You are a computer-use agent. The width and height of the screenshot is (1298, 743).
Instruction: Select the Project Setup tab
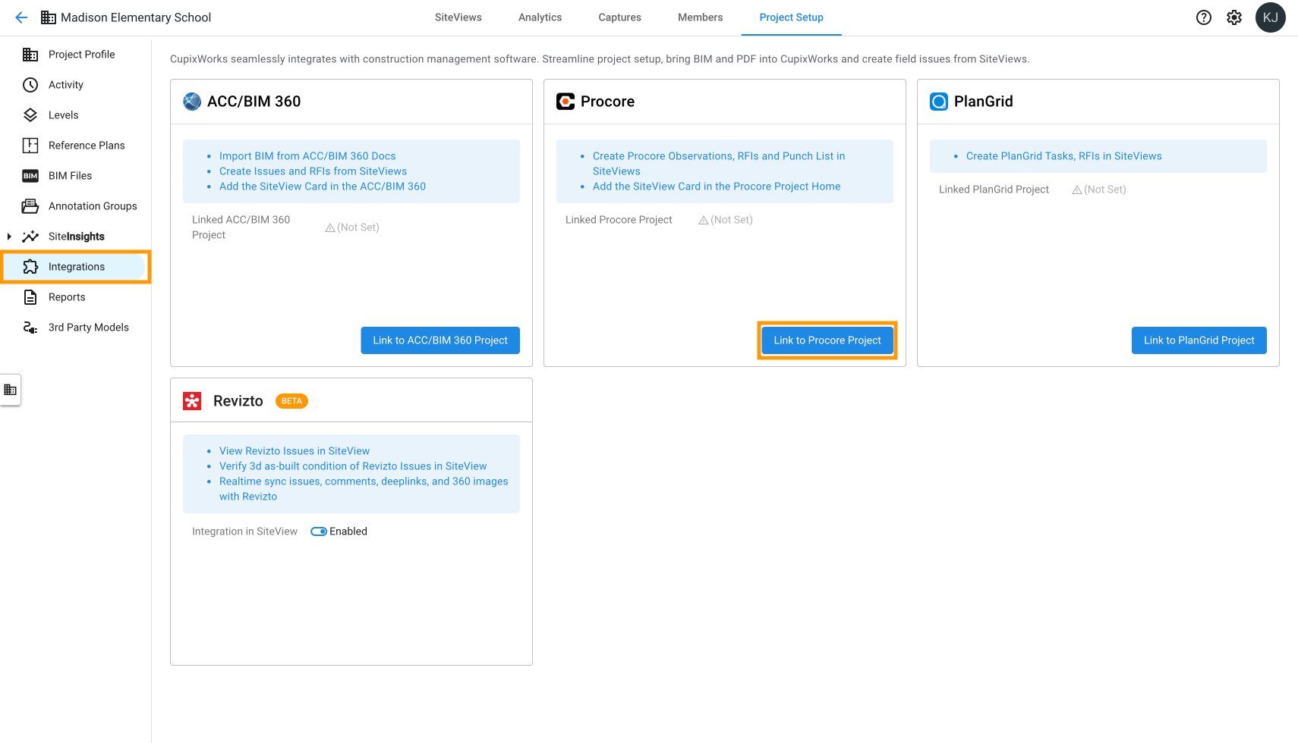pyautogui.click(x=792, y=17)
